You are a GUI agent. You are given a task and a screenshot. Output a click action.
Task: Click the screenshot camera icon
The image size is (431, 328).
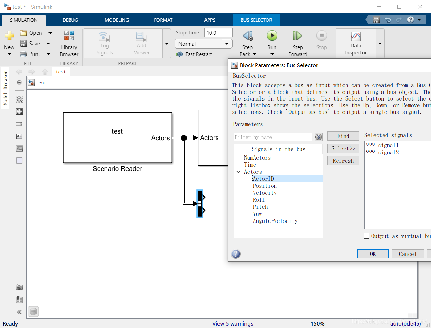click(x=19, y=287)
